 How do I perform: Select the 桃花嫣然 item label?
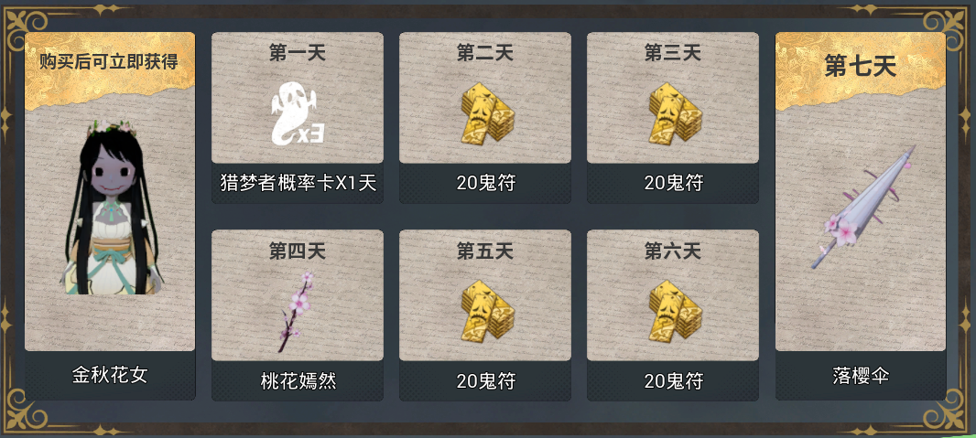coord(298,380)
